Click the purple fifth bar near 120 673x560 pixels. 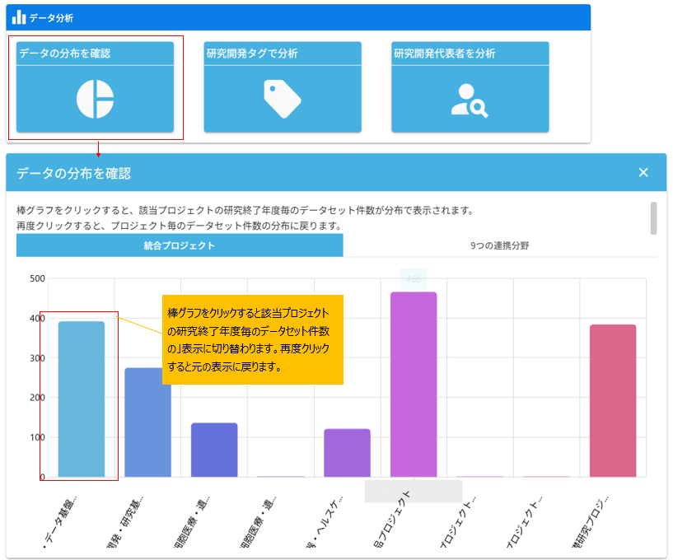[x=347, y=452]
